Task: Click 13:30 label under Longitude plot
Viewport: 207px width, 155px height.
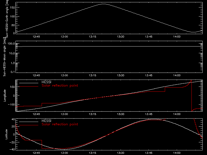Action: pos(121,114)
